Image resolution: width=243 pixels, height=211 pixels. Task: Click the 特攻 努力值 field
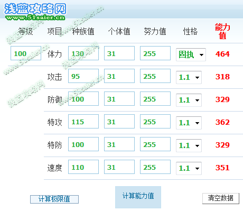tap(155, 122)
